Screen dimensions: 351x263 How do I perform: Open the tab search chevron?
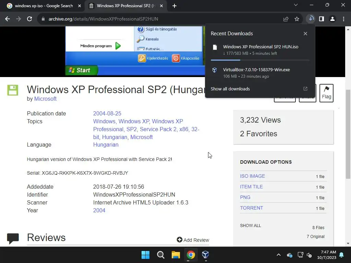point(296,5)
